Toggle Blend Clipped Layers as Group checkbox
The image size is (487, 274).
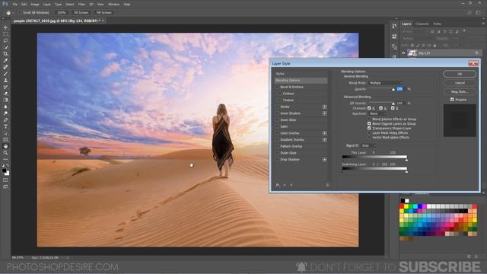pos(369,123)
